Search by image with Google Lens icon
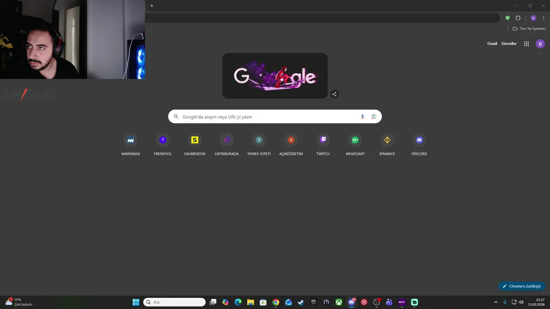 374,117
